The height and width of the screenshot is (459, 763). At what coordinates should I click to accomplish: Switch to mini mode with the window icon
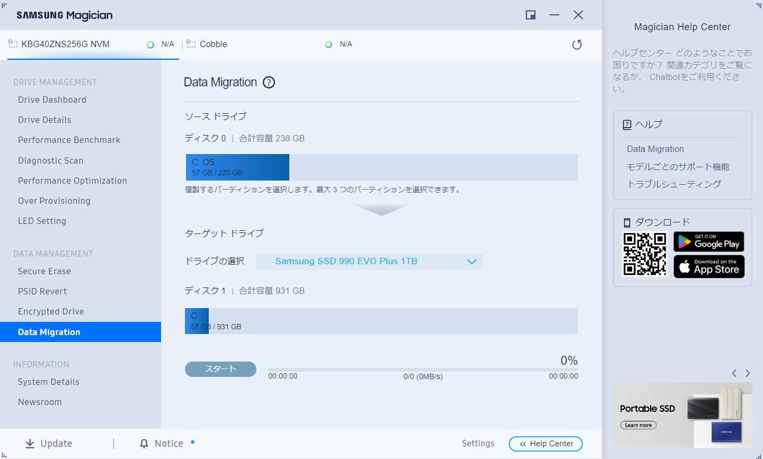(530, 15)
